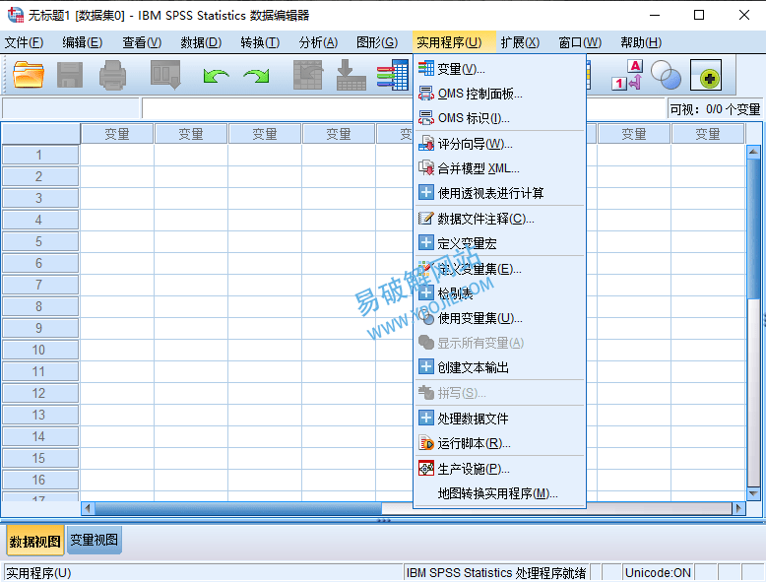The image size is (766, 582).
Task: Click the Undo green arrow icon
Action: (216, 76)
